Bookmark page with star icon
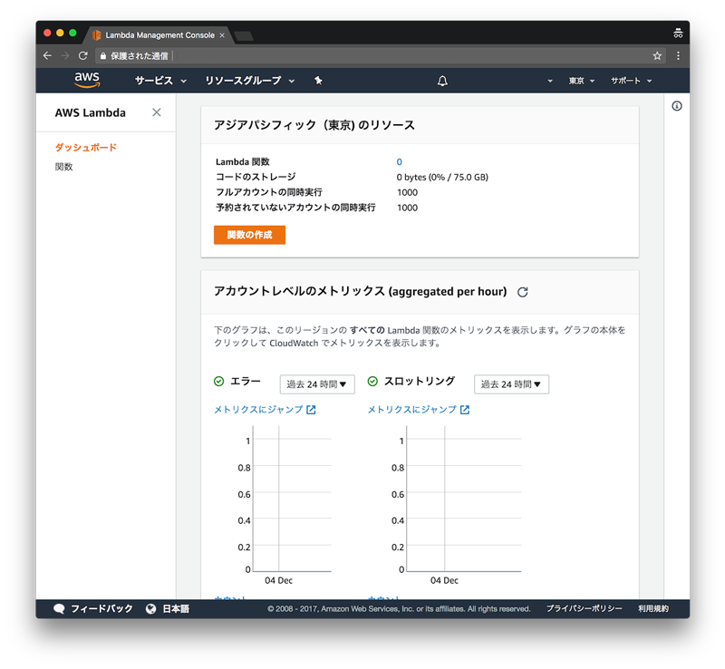Viewport: 725px width, 669px height. [657, 56]
